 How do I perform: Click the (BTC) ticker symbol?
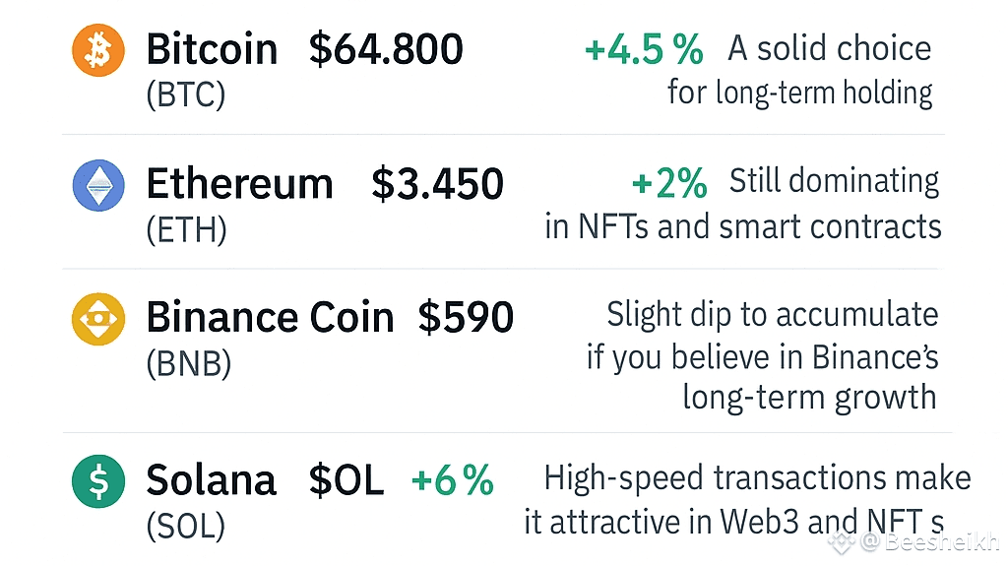tap(186, 95)
